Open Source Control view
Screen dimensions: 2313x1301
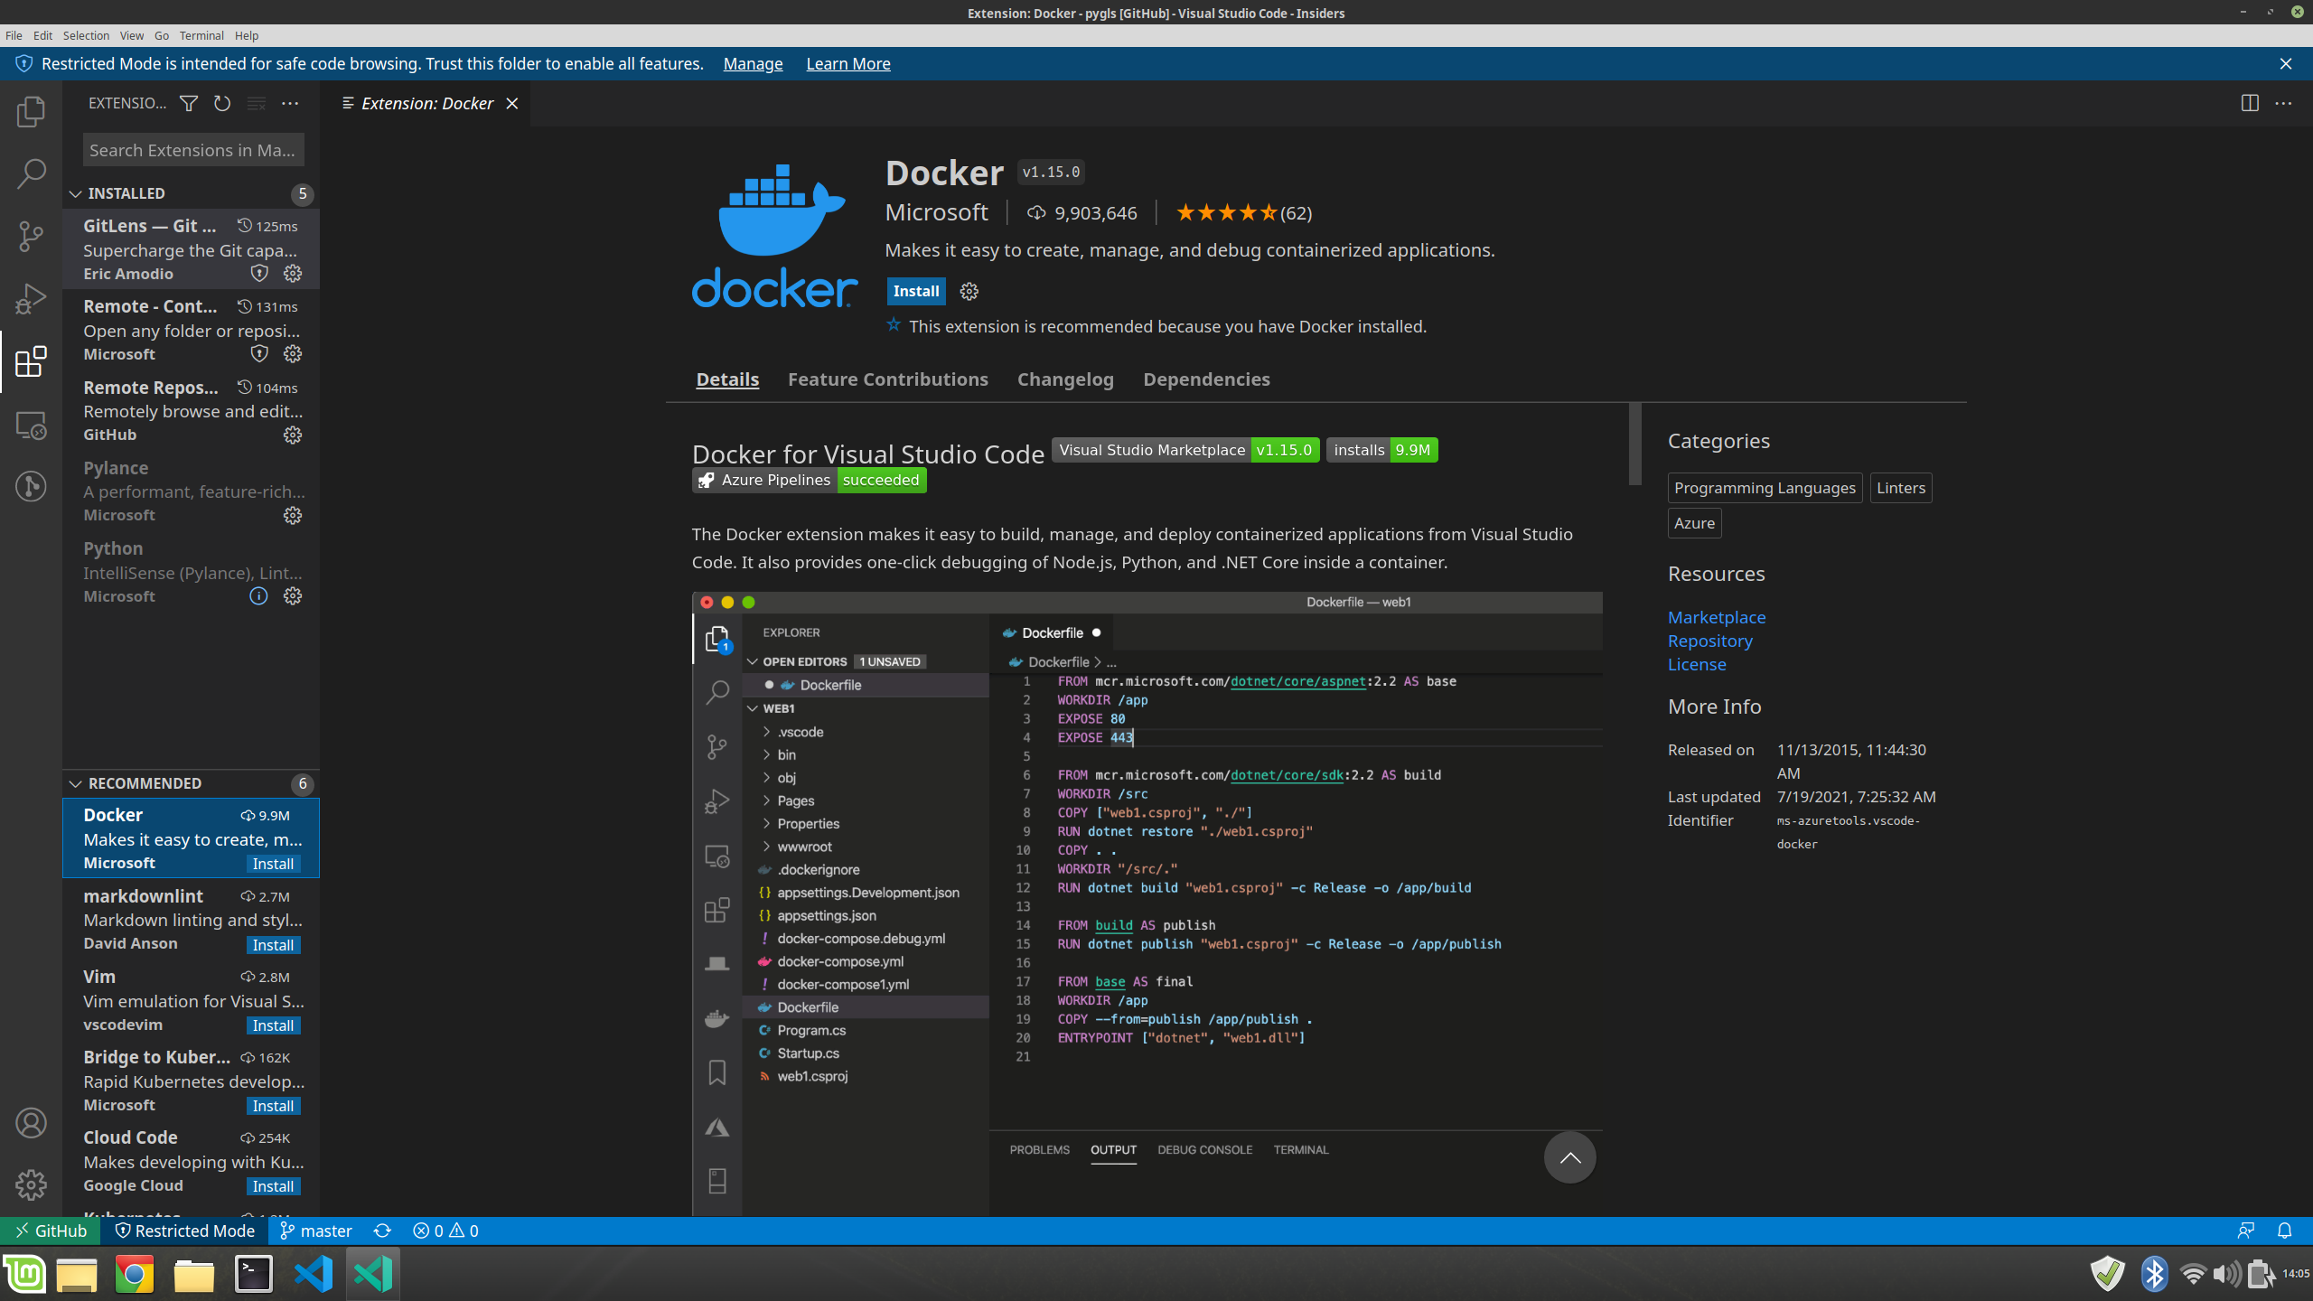click(x=31, y=237)
